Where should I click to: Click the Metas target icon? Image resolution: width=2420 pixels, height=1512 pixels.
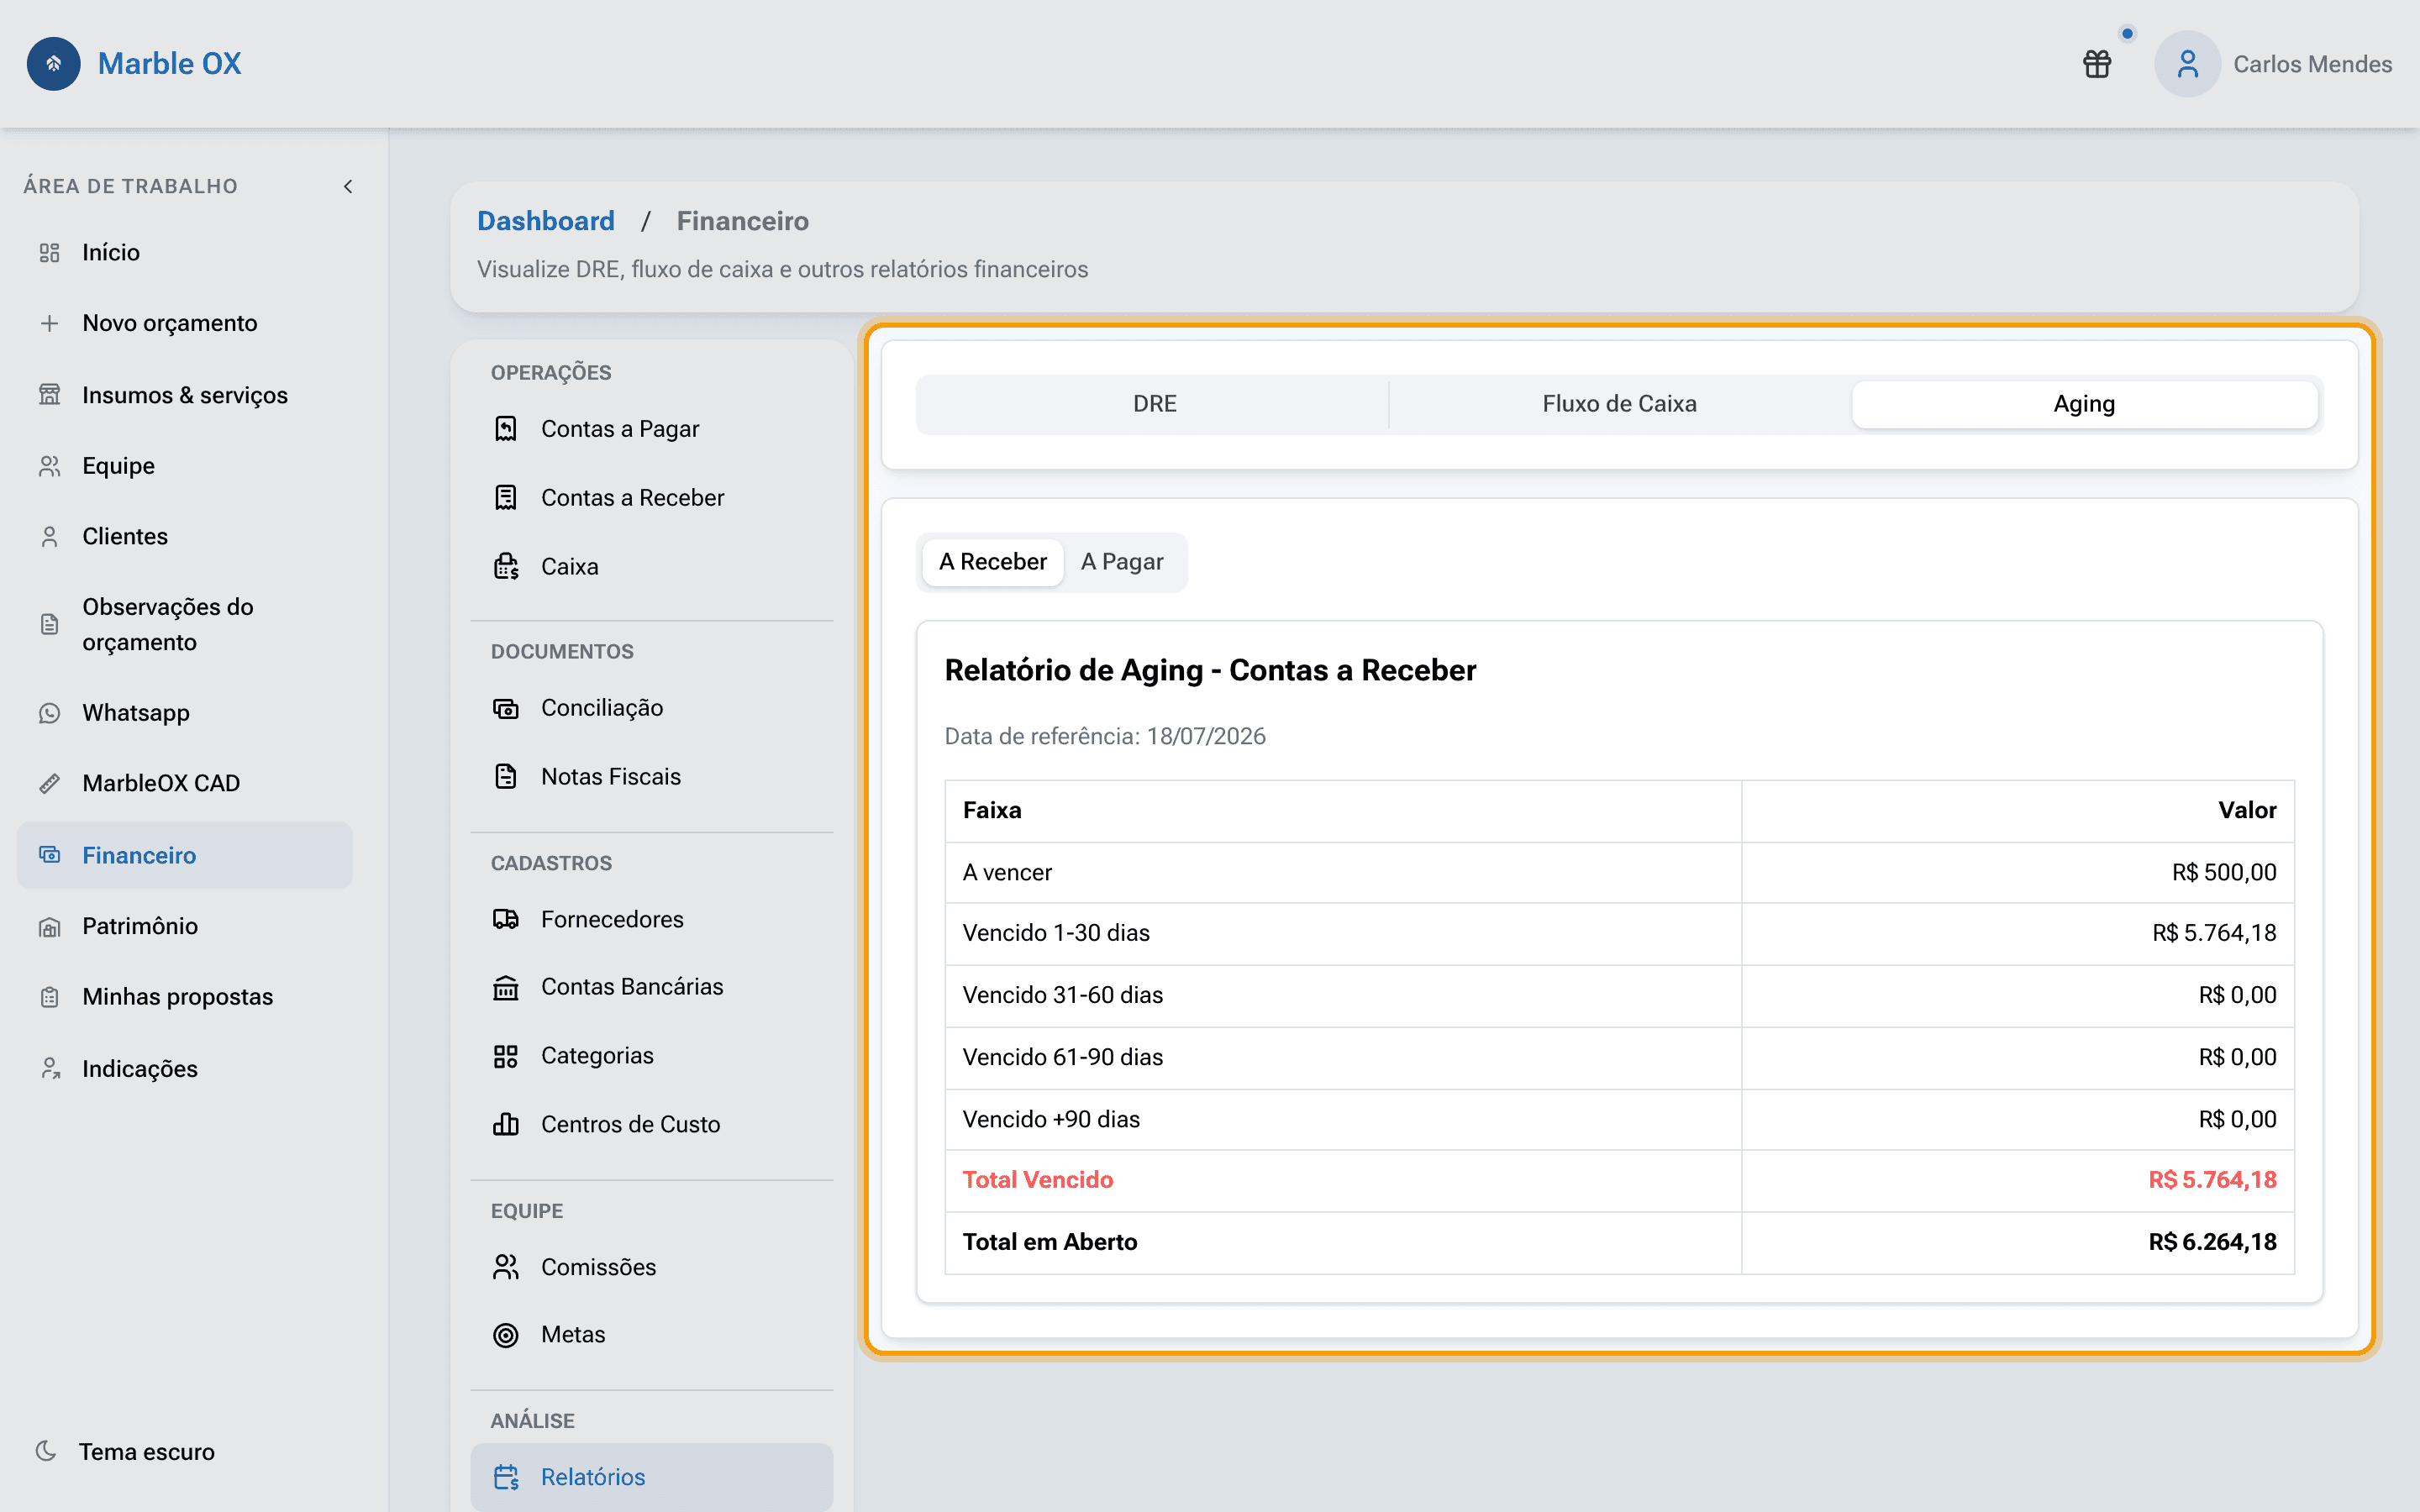(x=506, y=1335)
